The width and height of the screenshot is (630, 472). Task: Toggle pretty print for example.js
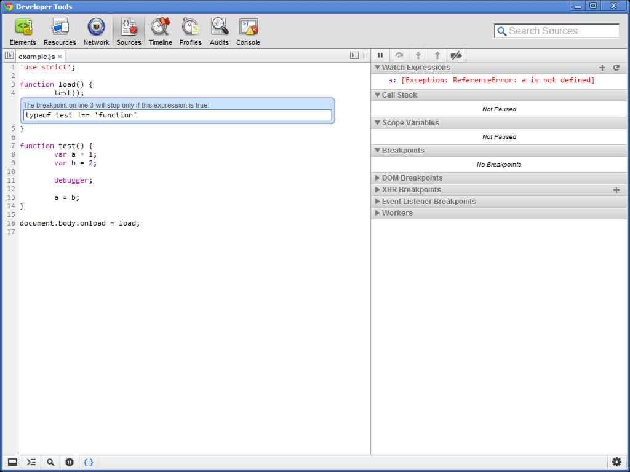pos(89,462)
